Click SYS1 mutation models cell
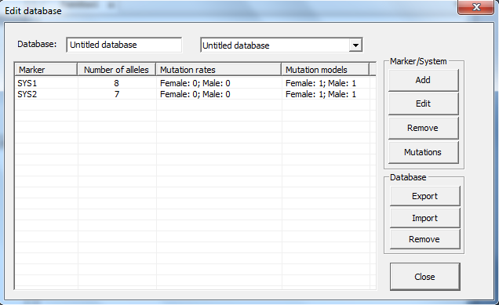 click(326, 83)
